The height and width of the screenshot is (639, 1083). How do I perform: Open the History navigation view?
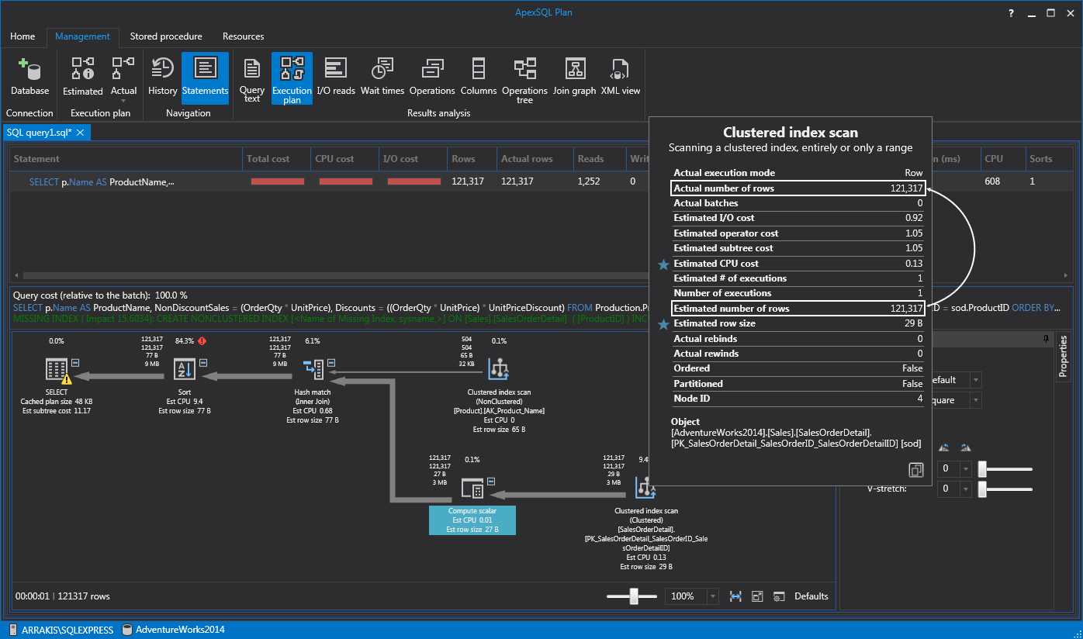[162, 77]
